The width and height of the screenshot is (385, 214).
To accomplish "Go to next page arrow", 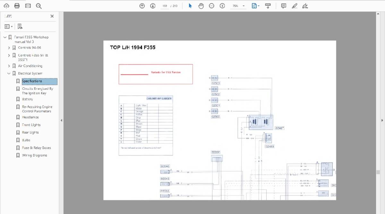I will 153,6.
